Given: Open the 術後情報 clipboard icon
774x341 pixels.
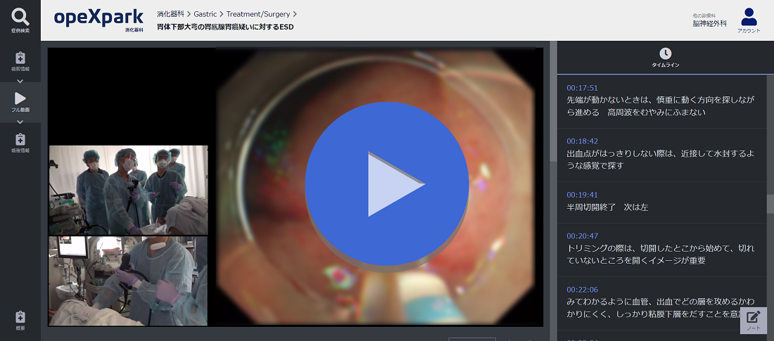Looking at the screenshot, I should 20,139.
